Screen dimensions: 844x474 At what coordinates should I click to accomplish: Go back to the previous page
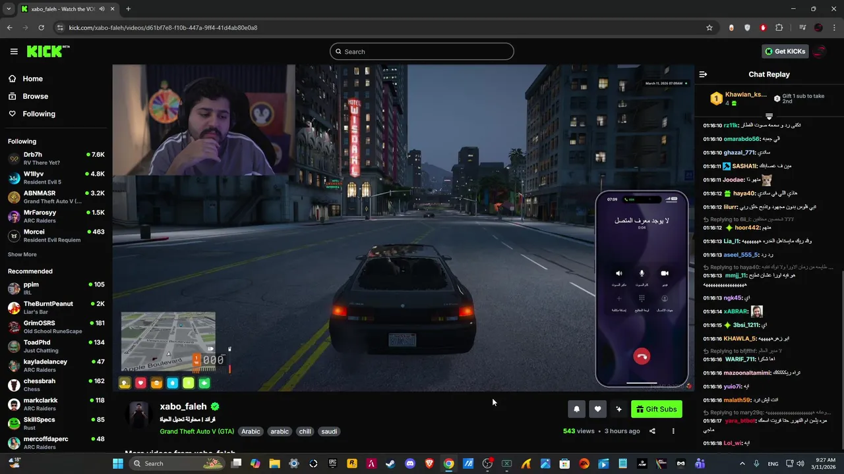click(9, 28)
